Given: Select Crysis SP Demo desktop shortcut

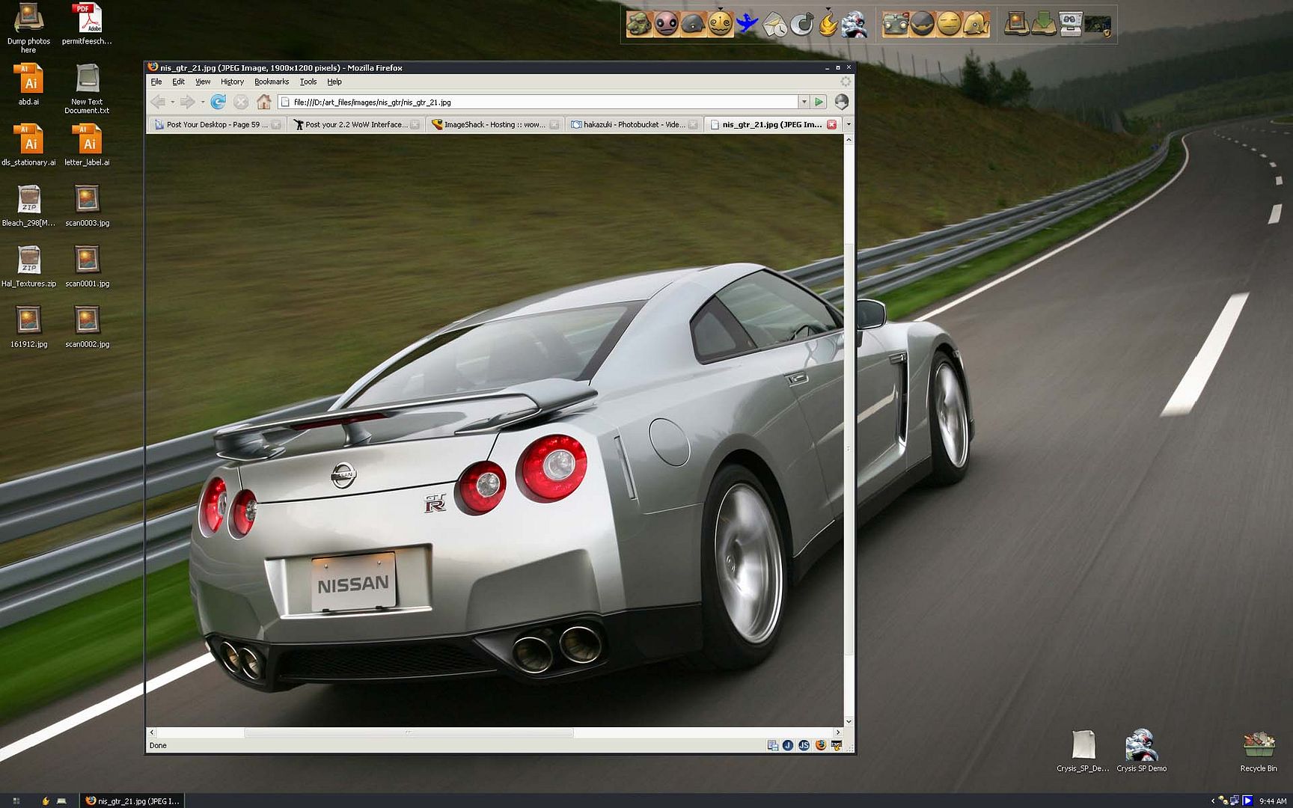Looking at the screenshot, I should click(x=1141, y=750).
